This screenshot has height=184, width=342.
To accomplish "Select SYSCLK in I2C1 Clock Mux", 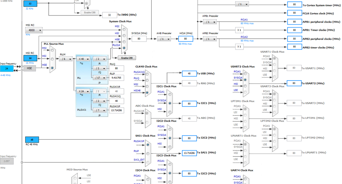I will click(170, 103).
